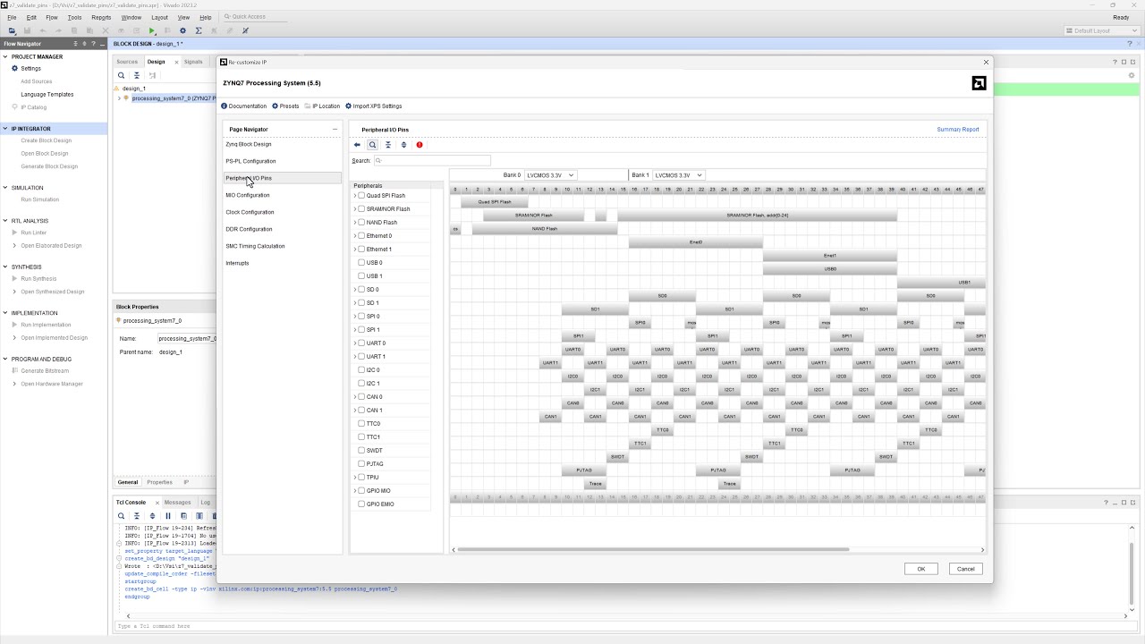This screenshot has height=644, width=1145.
Task: Collapse SYNTHESIS section in Flow Navigator
Action: click(x=5, y=267)
